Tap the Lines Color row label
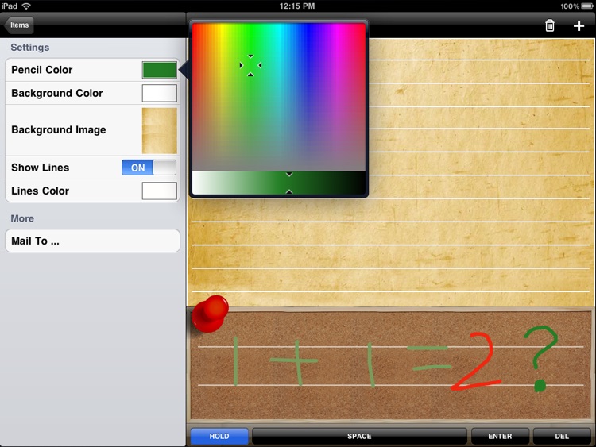The width and height of the screenshot is (596, 447). [x=41, y=191]
